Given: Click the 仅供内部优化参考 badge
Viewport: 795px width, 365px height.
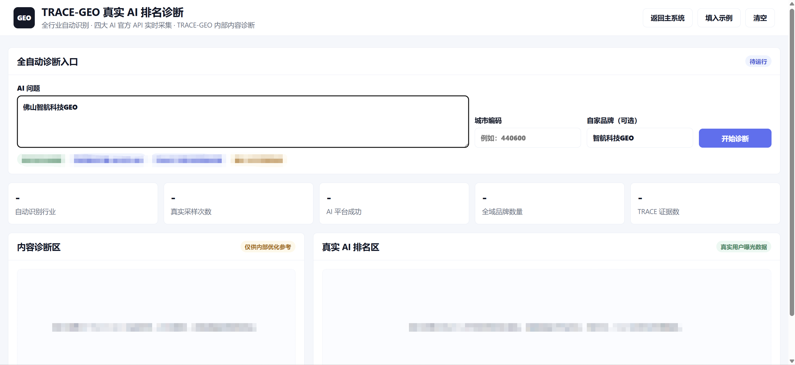Looking at the screenshot, I should coord(268,247).
